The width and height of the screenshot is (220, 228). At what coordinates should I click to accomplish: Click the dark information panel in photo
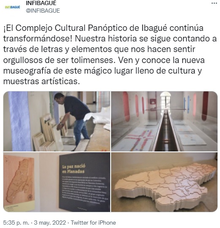click(x=84, y=182)
